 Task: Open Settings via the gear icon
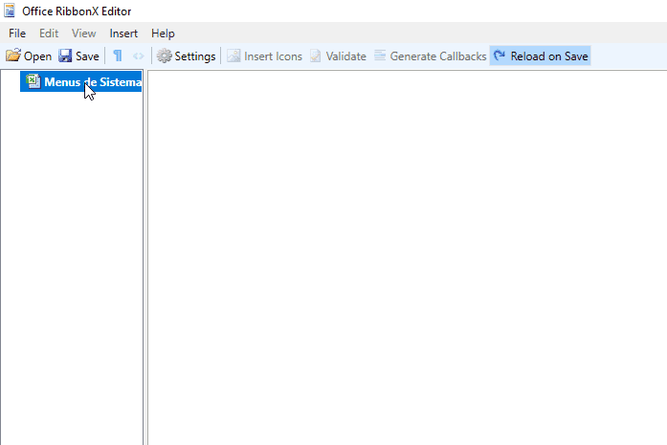(x=164, y=56)
